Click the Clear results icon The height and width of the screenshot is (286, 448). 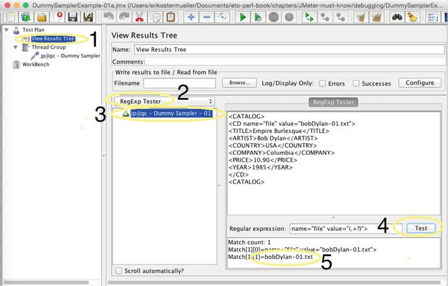(x=360, y=17)
